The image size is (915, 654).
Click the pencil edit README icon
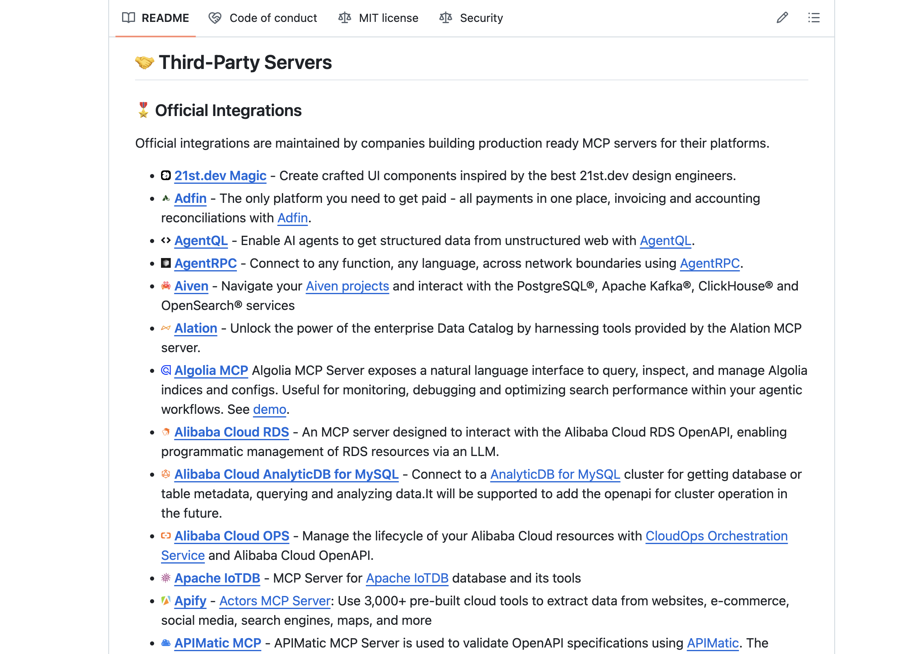(782, 18)
